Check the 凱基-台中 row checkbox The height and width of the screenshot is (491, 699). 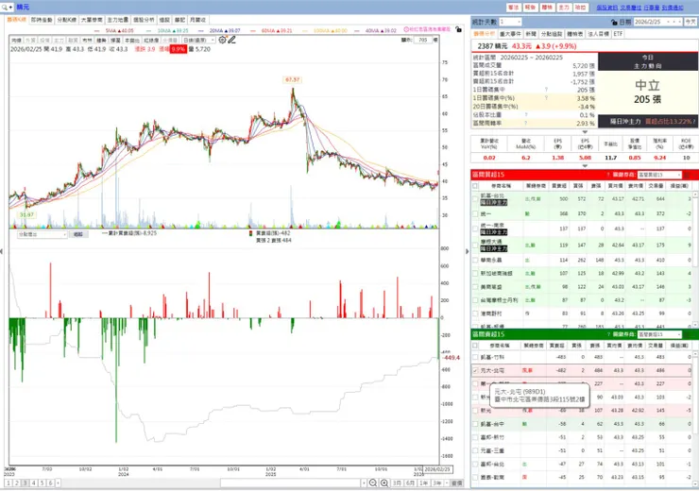pos(475,424)
